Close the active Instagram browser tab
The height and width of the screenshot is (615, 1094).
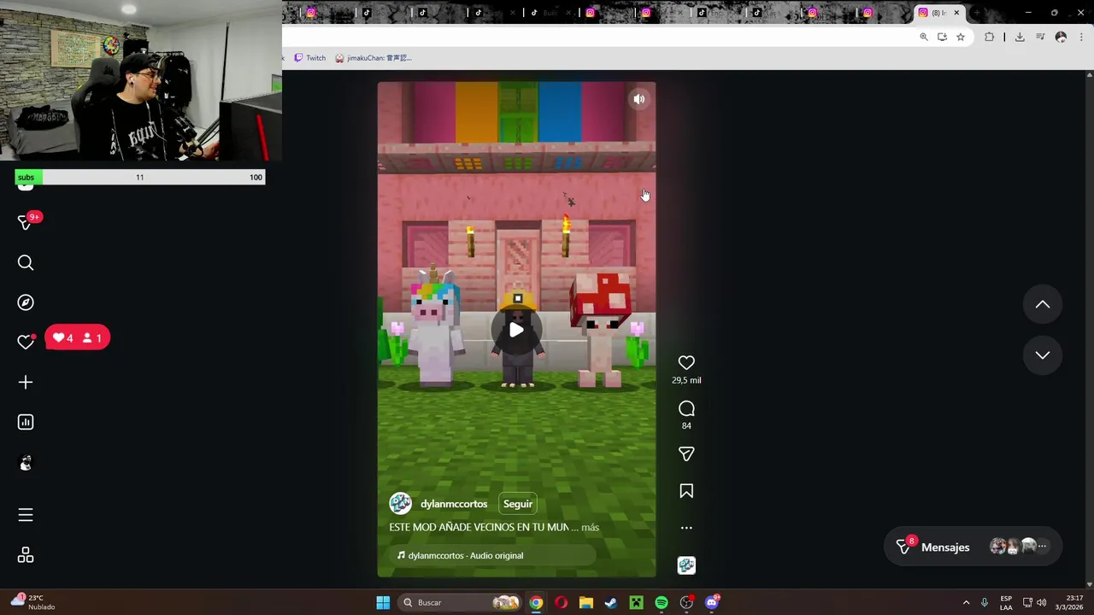pos(956,13)
